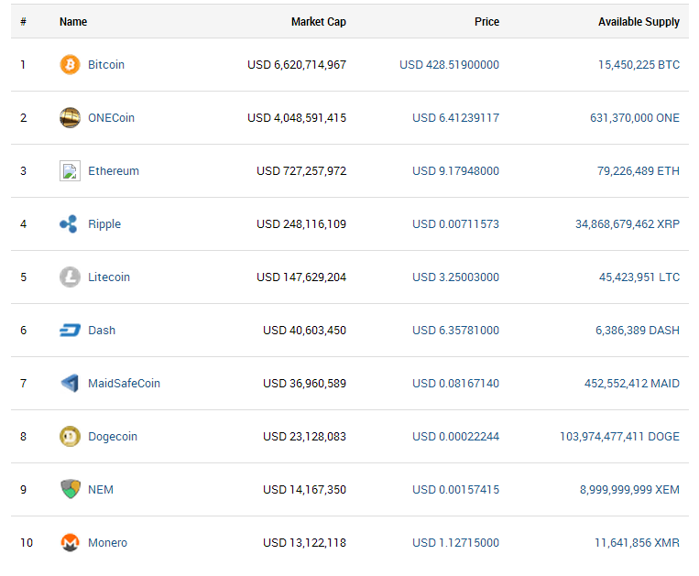The width and height of the screenshot is (699, 576).
Task: Click the broken Ethereum image icon
Action: click(70, 170)
